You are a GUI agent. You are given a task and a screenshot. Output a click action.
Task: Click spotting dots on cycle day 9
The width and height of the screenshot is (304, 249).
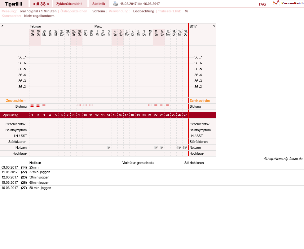[x=79, y=105]
